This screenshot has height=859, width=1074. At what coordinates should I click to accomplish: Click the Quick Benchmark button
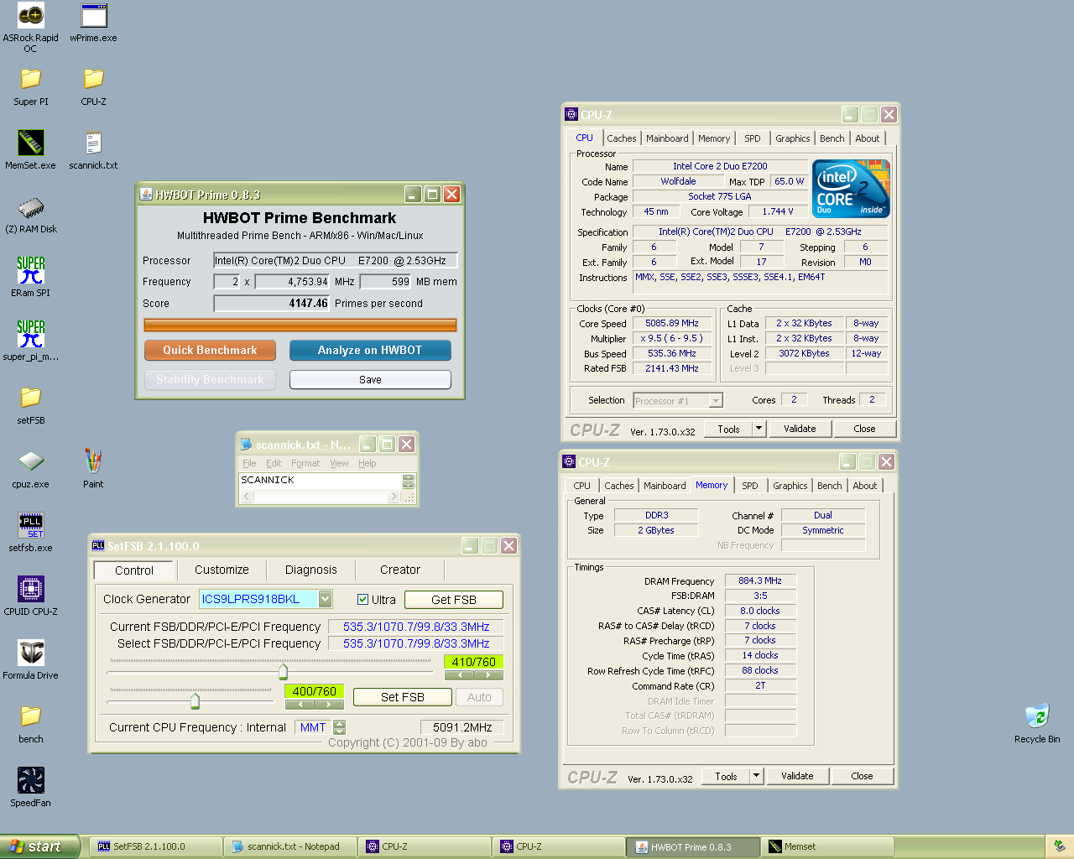click(x=211, y=350)
